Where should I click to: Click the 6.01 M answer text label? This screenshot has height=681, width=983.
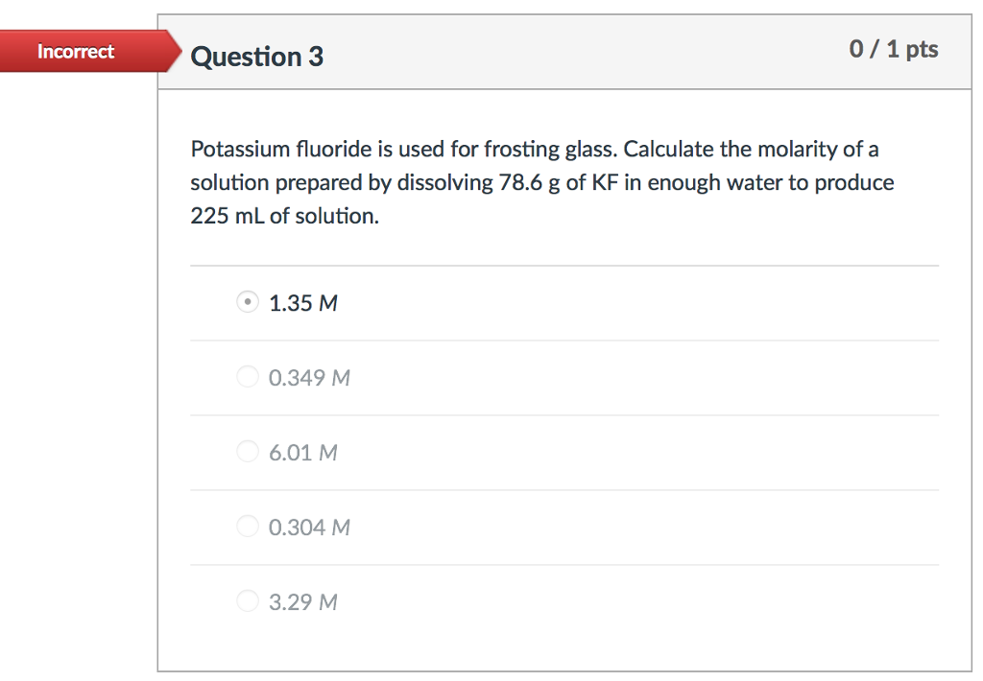click(x=301, y=452)
